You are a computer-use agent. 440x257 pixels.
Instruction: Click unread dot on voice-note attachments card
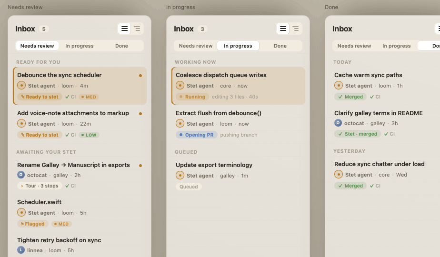click(140, 114)
